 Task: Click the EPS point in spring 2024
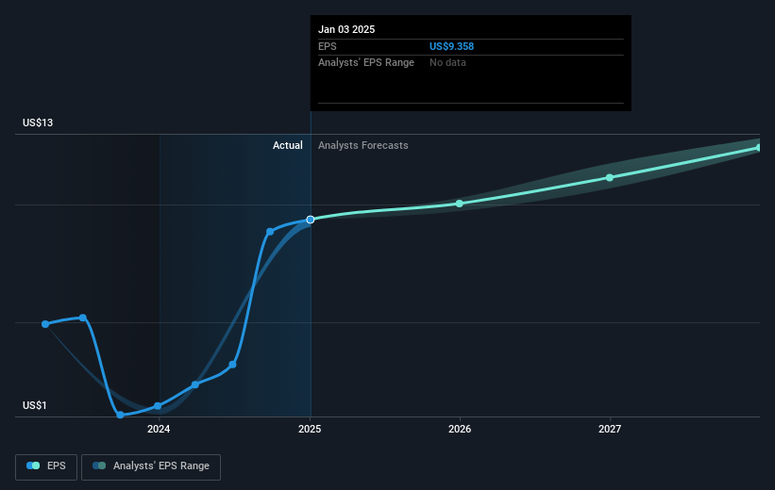[x=195, y=384]
